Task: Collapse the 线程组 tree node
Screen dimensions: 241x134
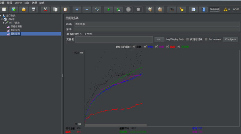Action: click(2, 19)
